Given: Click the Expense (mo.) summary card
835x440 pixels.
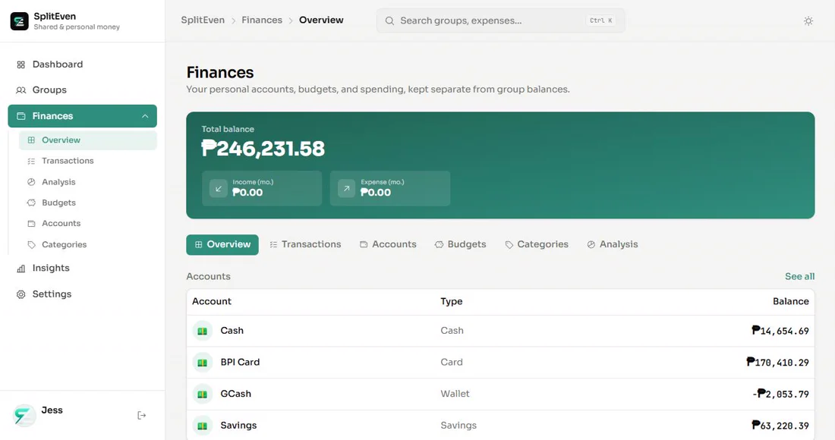Looking at the screenshot, I should (390, 188).
